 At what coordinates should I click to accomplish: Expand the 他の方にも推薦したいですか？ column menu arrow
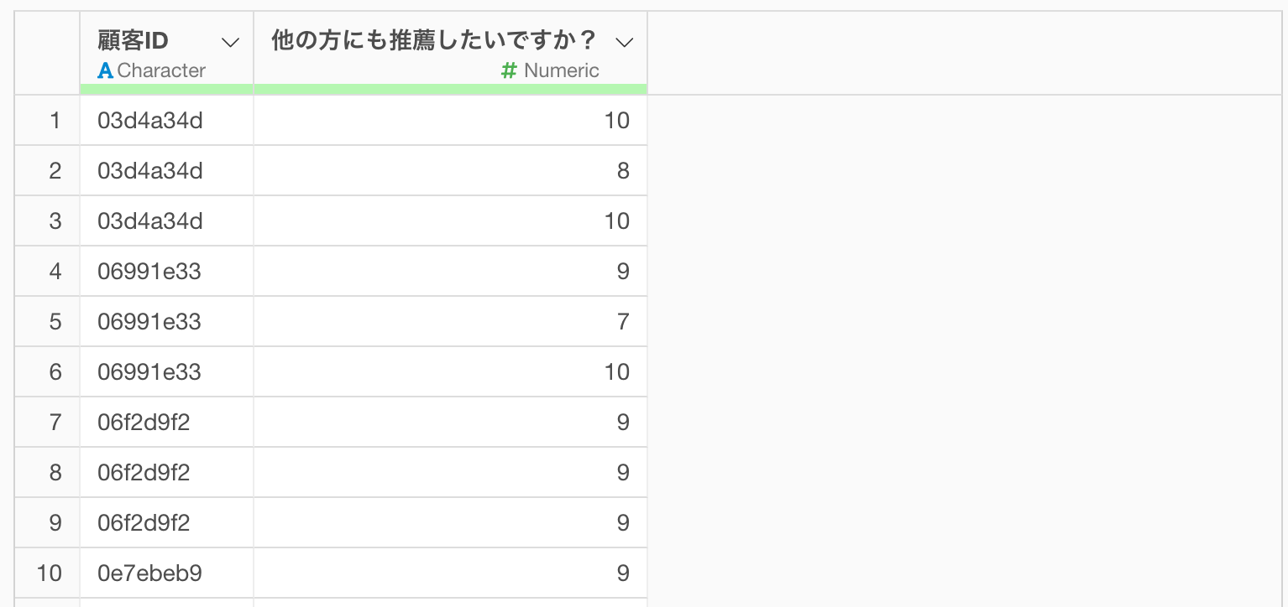click(624, 42)
